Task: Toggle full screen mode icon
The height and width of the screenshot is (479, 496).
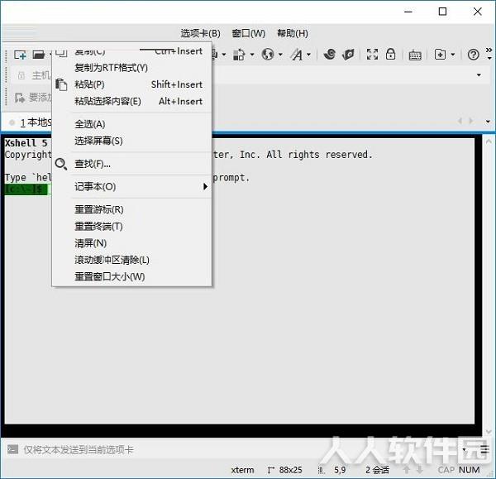Action: pos(372,54)
